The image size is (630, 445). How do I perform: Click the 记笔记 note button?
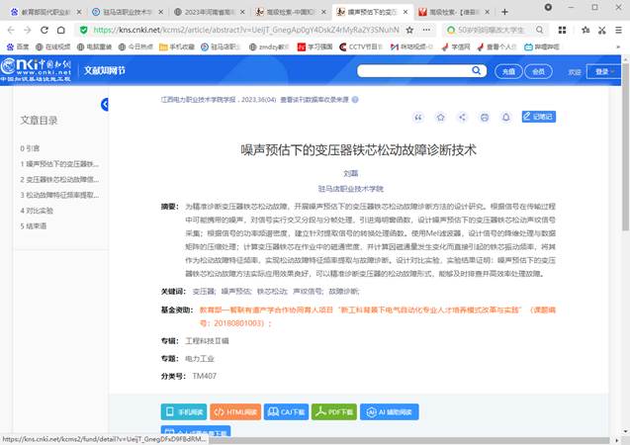pos(539,117)
